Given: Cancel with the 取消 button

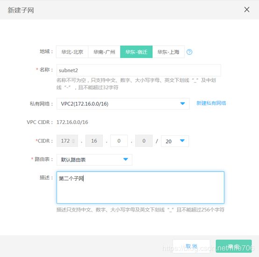Looking at the screenshot, I should click(191, 246).
